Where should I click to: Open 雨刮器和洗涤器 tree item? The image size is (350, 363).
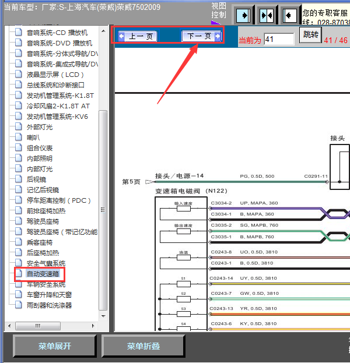[50, 305]
